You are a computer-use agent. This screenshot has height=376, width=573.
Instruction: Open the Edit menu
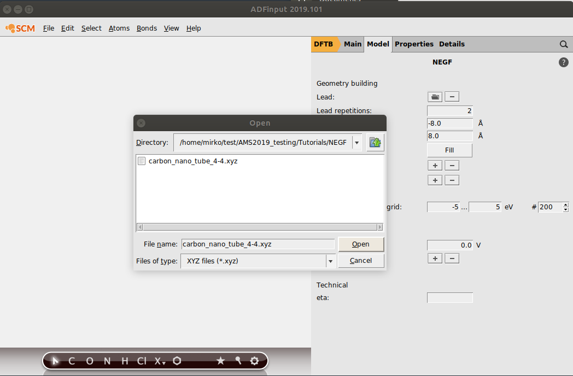coord(68,28)
